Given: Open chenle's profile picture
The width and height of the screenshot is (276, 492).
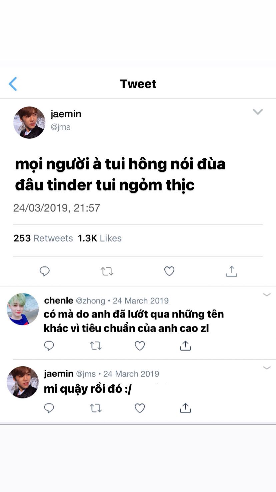Looking at the screenshot, I should coord(23,309).
